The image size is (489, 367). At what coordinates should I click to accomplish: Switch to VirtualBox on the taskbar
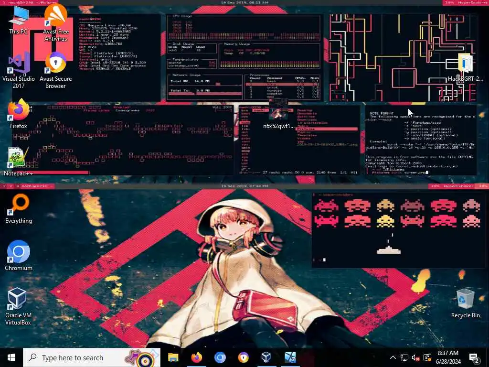(266, 357)
